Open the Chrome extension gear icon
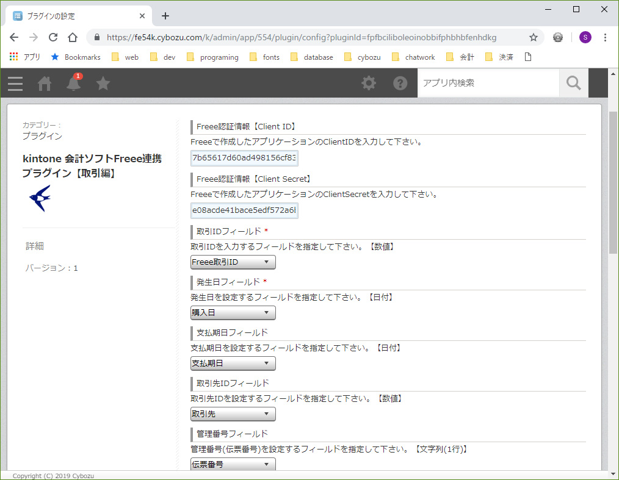The height and width of the screenshot is (480, 619). (558, 37)
